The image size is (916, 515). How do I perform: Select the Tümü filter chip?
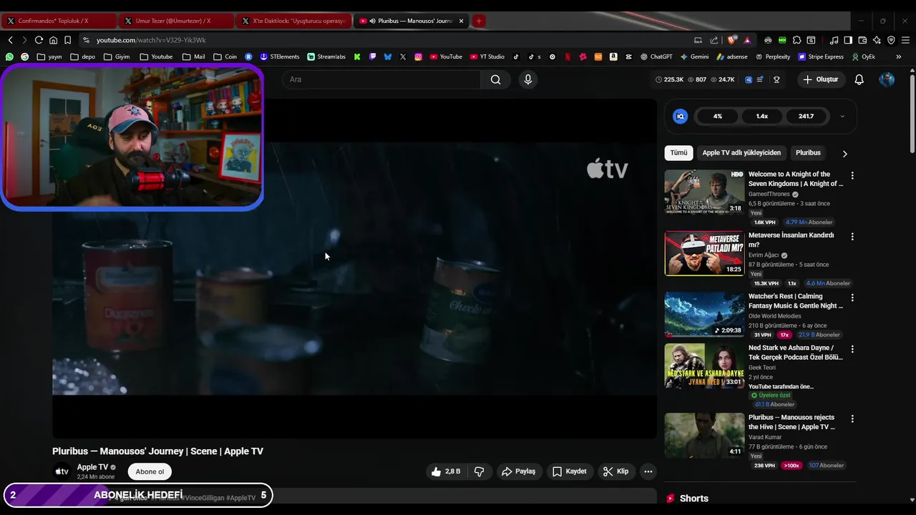pyautogui.click(x=678, y=152)
